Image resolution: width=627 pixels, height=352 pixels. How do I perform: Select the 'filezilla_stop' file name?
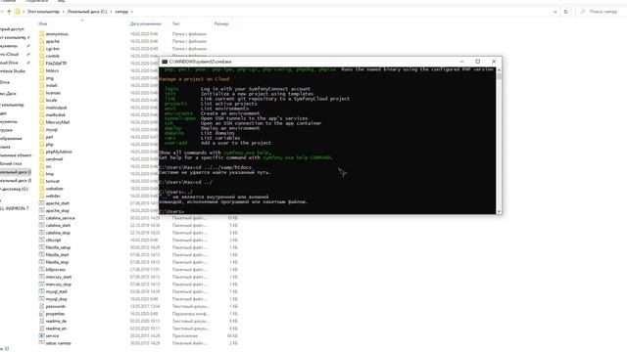[57, 262]
